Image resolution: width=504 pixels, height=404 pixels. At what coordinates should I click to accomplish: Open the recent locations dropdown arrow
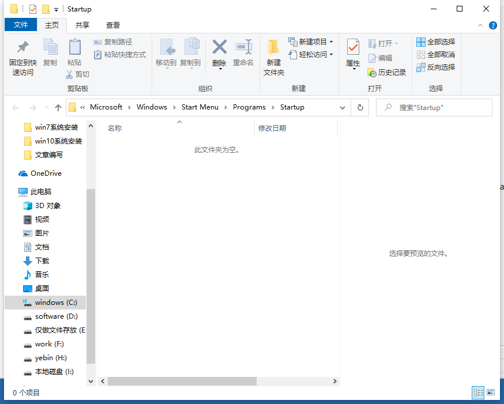click(x=46, y=108)
